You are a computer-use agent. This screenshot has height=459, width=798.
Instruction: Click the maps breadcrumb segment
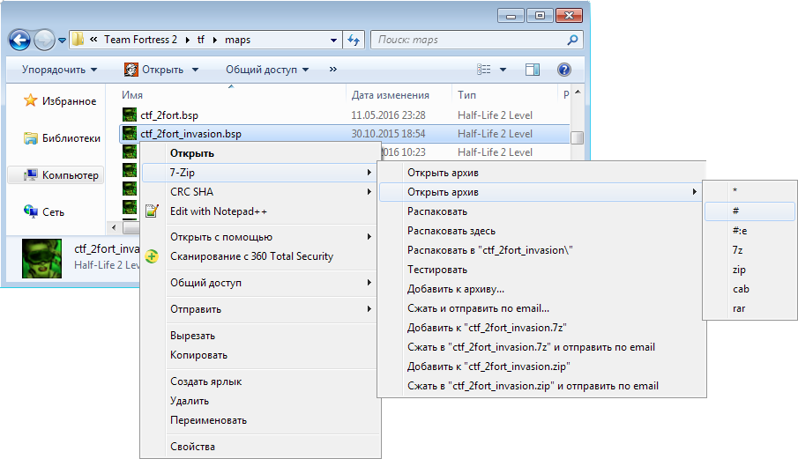(x=238, y=40)
